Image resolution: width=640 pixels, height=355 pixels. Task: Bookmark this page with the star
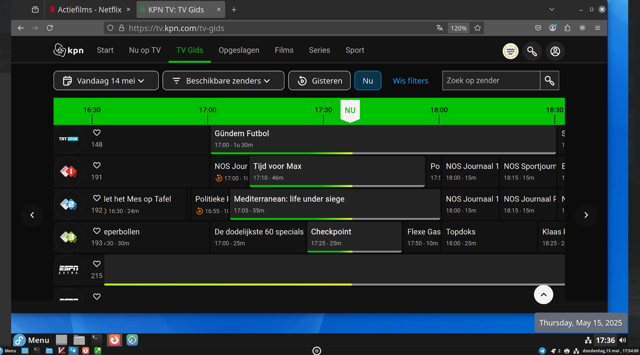coord(478,28)
